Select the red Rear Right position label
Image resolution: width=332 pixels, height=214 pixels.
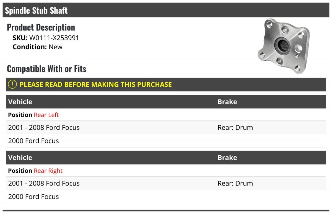pos(48,171)
